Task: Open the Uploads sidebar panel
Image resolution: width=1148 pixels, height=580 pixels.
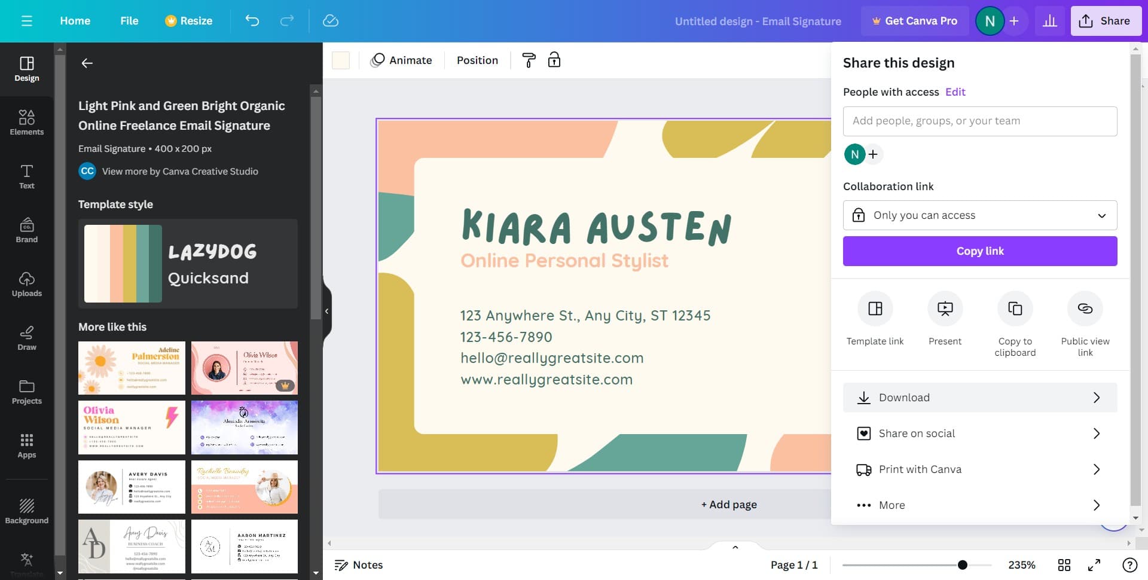Action: point(27,283)
